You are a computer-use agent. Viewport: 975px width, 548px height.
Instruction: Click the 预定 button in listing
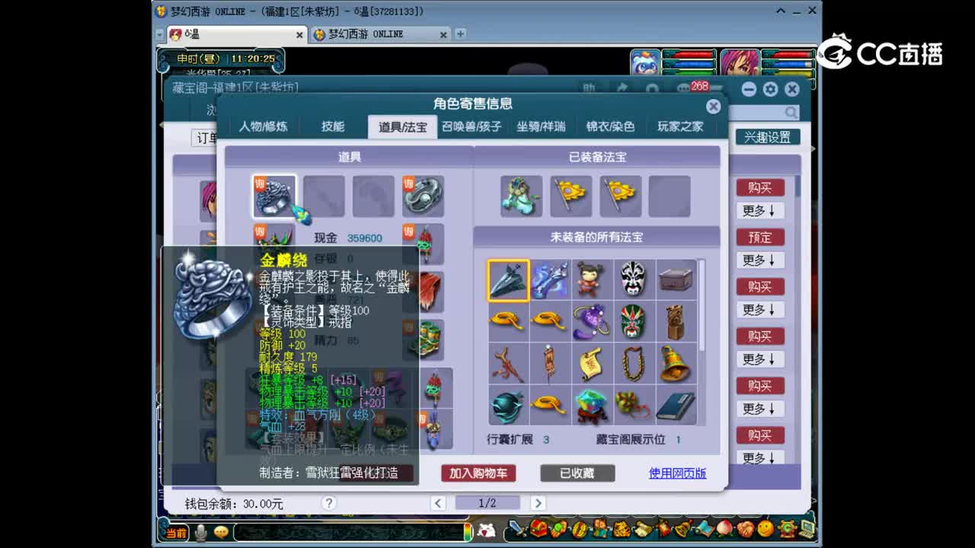click(x=759, y=237)
